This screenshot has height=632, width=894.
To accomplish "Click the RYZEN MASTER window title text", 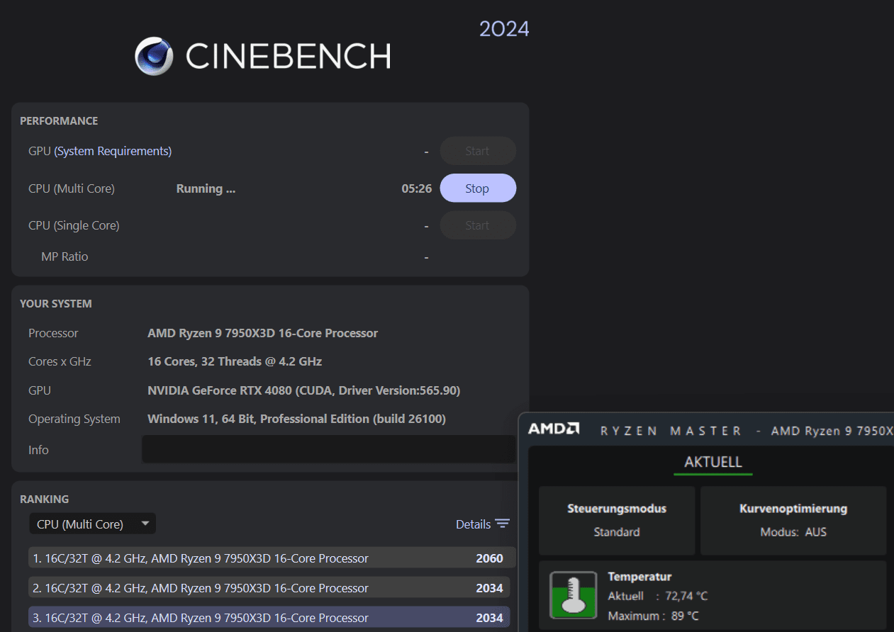I will (671, 431).
